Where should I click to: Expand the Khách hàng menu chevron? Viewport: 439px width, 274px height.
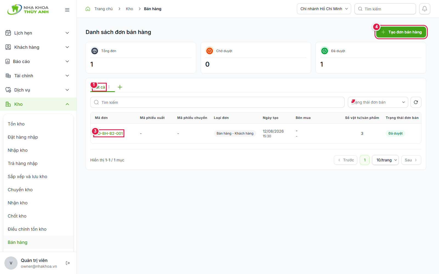[x=67, y=47]
